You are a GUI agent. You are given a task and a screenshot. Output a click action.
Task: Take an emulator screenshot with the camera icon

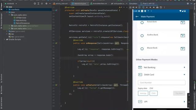(x=157, y=7)
